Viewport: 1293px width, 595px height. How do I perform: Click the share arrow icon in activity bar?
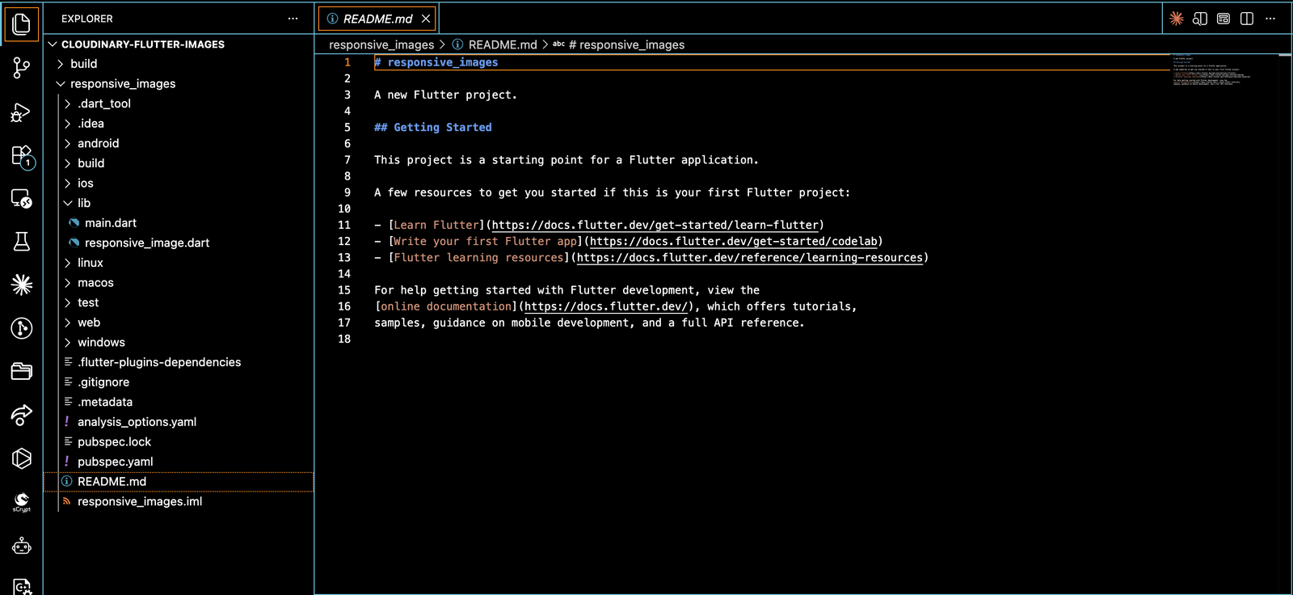click(22, 415)
